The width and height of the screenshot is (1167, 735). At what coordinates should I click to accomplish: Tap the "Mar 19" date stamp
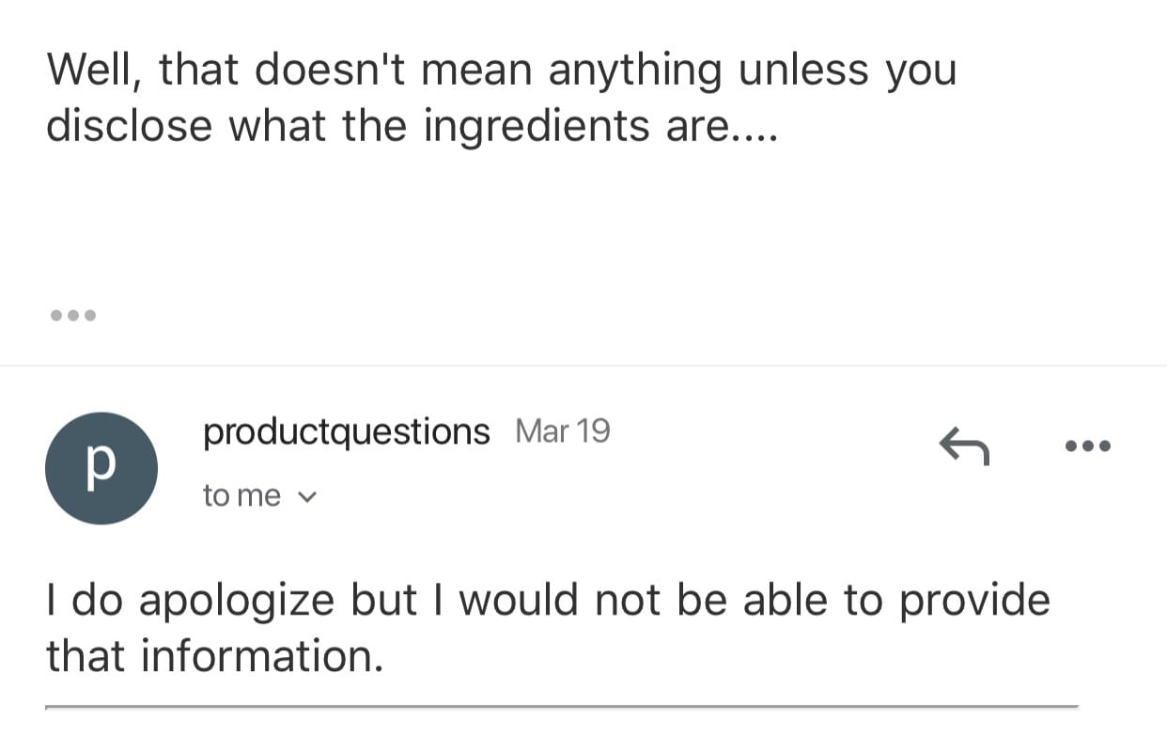pos(563,431)
